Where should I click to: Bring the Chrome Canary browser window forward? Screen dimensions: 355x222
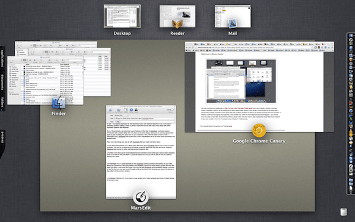[260, 87]
